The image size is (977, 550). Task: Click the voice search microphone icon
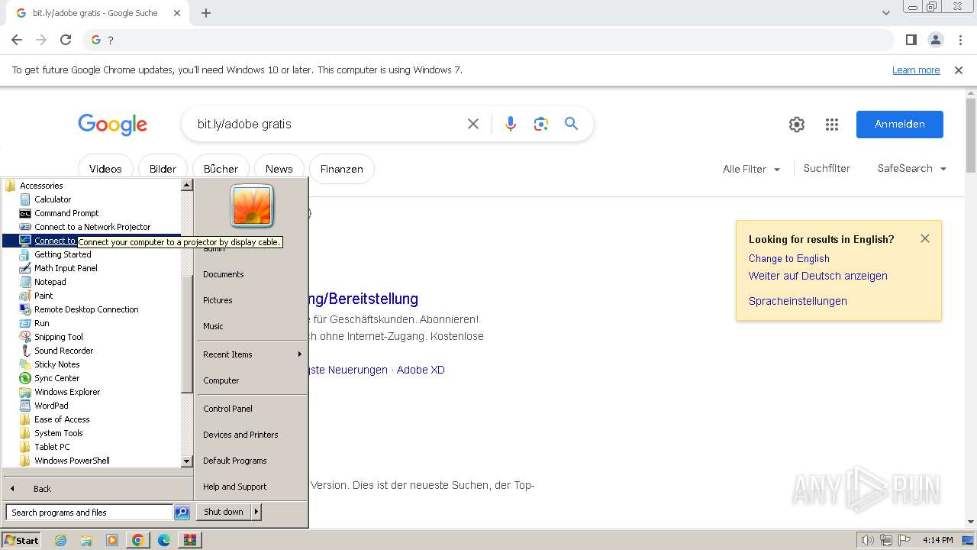point(511,124)
